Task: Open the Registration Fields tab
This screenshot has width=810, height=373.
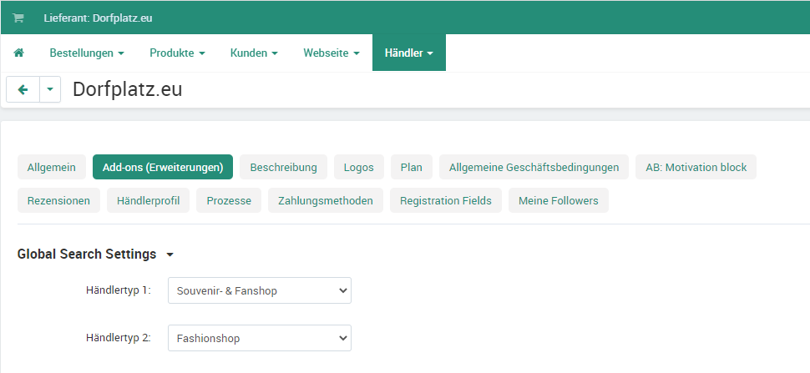Action: click(446, 200)
